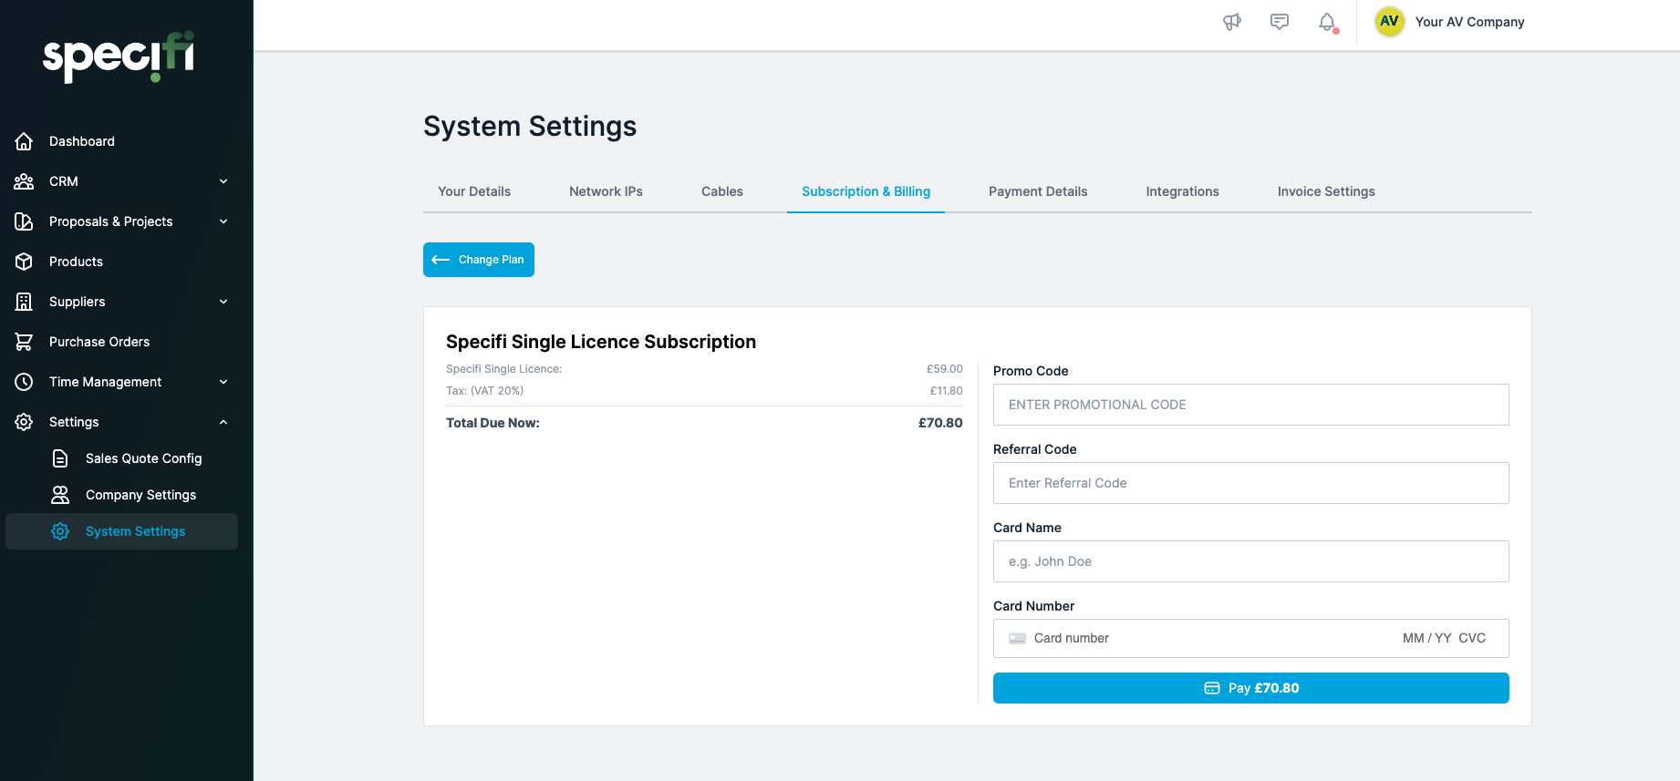This screenshot has height=781, width=1680.
Task: Select System Settings in sidebar
Action: [121, 531]
